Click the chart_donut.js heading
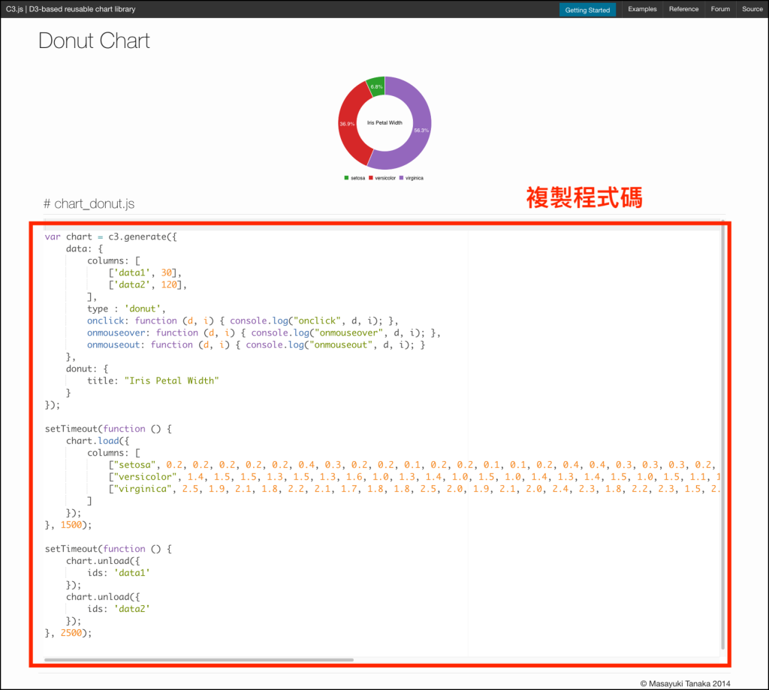This screenshot has height=690, width=769. tap(89, 203)
